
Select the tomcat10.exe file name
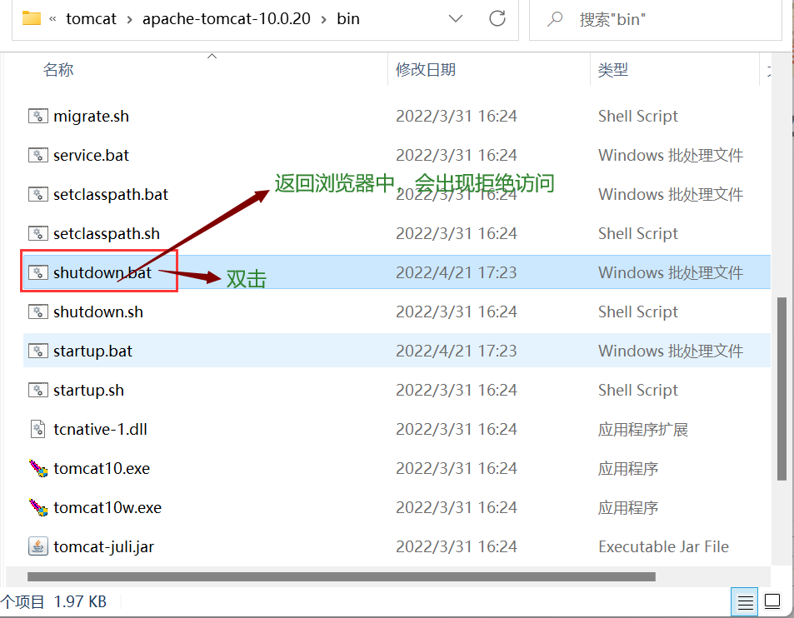(102, 469)
